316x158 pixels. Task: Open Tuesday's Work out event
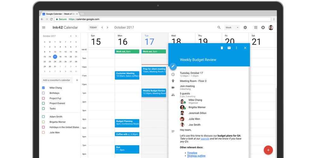[154, 52]
